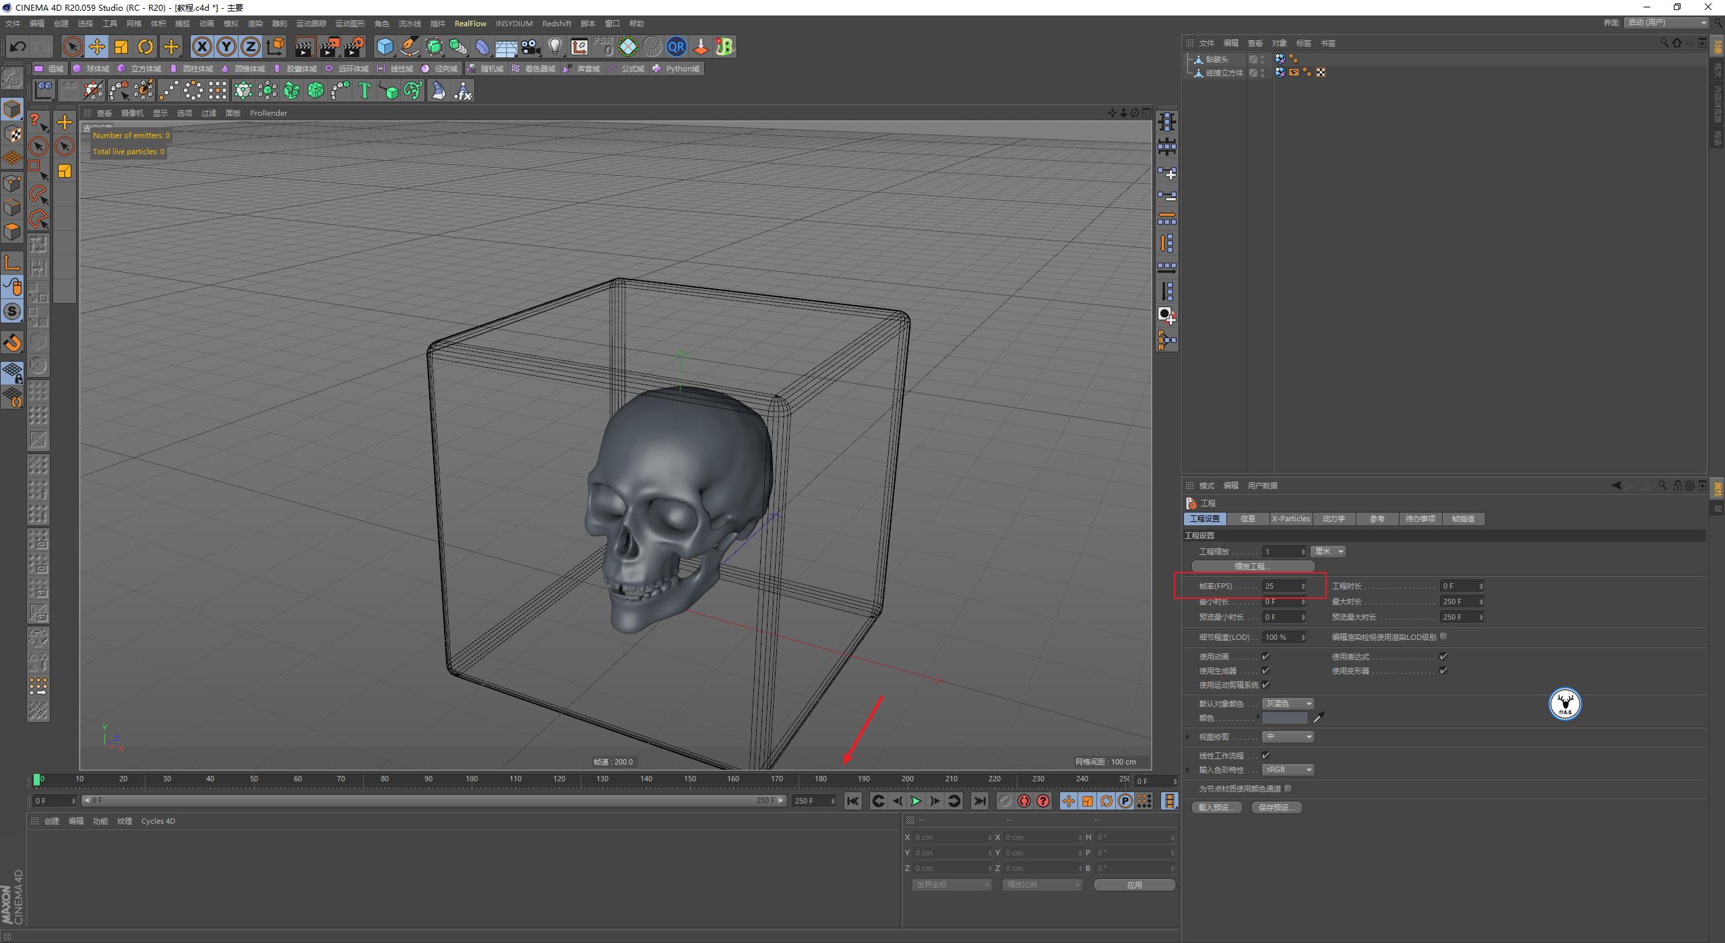Image resolution: width=1725 pixels, height=943 pixels.
Task: Open the 默认对象颜色 dropdown
Action: (1288, 703)
